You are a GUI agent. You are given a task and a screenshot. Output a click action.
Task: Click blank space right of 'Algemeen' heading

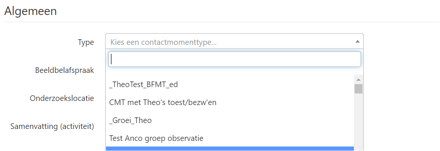coord(247,11)
